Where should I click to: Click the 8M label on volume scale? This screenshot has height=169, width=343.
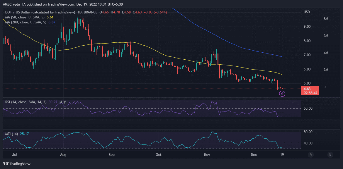tap(325, 19)
